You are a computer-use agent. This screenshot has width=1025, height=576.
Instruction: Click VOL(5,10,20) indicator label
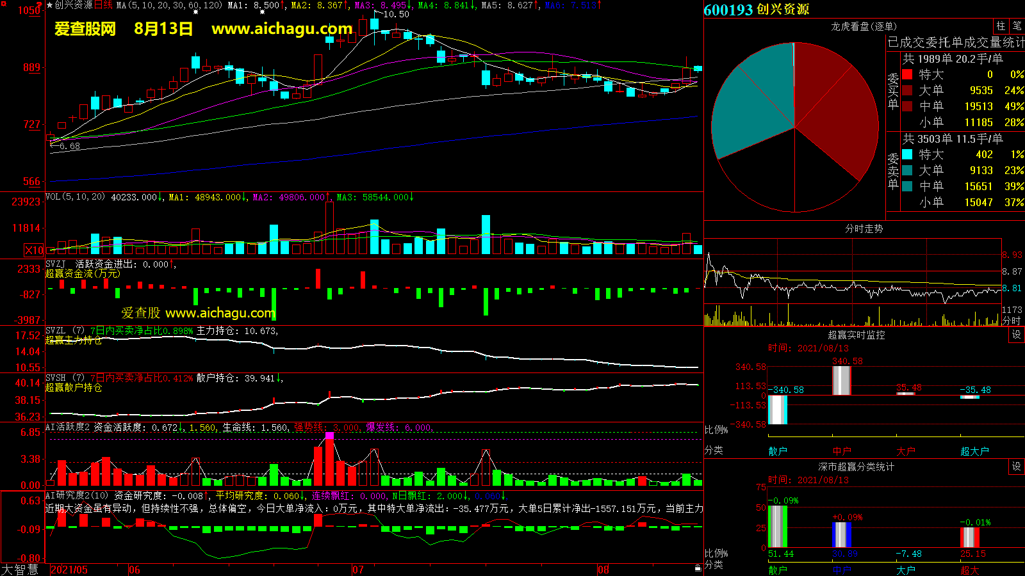(75, 197)
